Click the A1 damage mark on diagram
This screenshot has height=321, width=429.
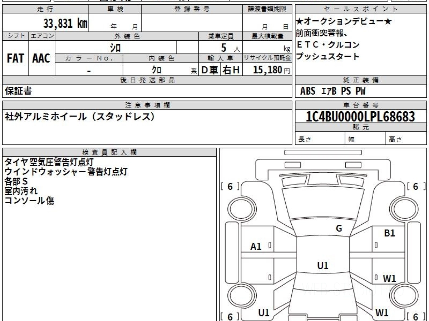pos(256,246)
